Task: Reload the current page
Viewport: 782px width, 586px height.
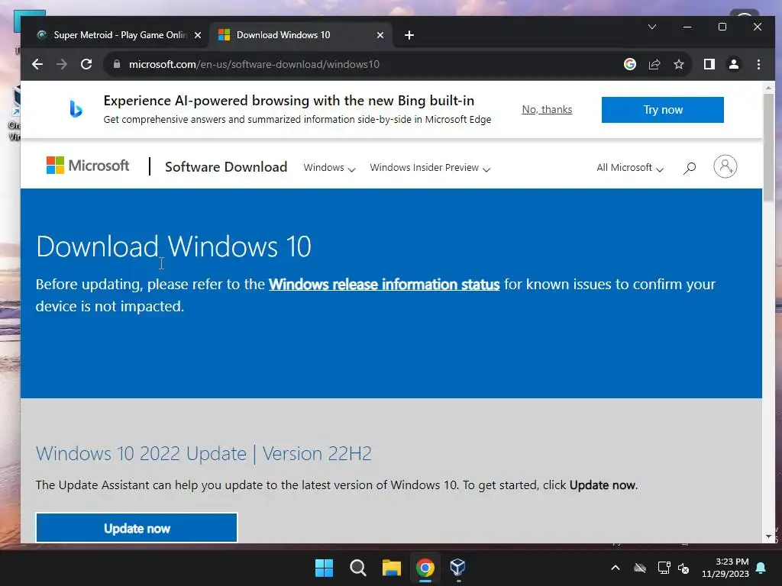Action: [86, 64]
